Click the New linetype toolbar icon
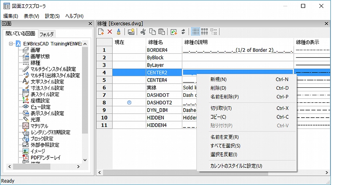 coord(101,32)
